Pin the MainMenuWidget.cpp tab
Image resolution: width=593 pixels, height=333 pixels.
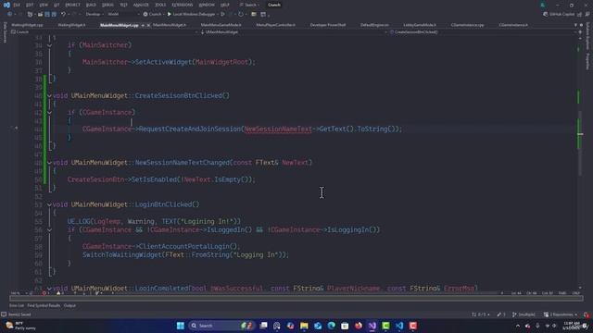pos(143,25)
